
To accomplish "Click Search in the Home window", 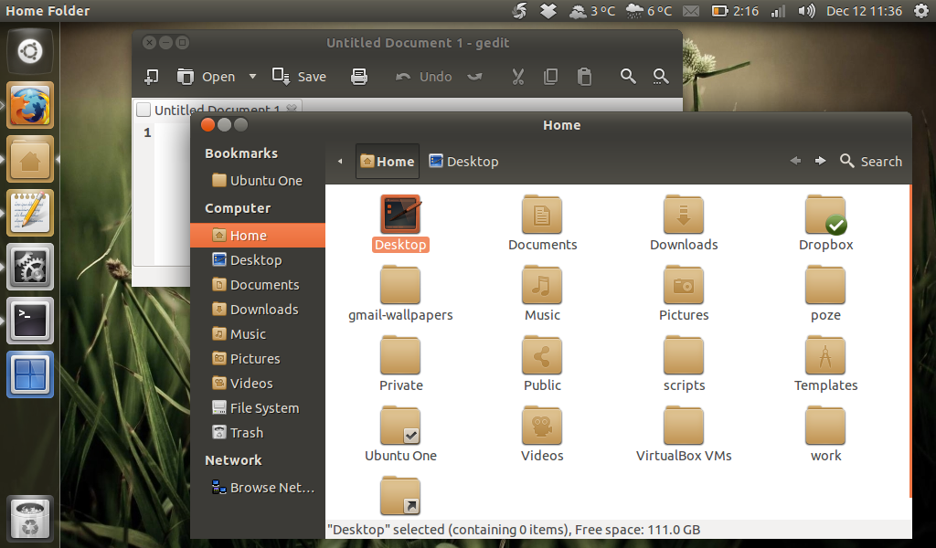I will (x=870, y=161).
